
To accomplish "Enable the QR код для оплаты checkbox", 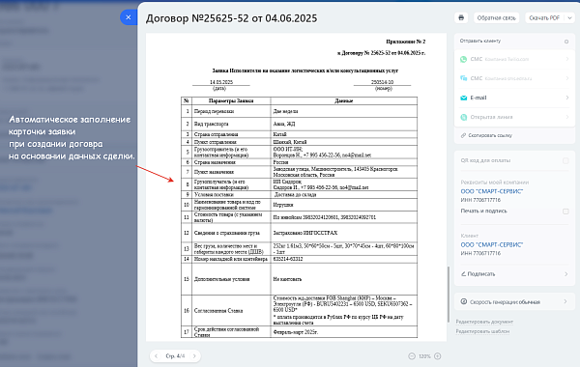I will [x=565, y=160].
